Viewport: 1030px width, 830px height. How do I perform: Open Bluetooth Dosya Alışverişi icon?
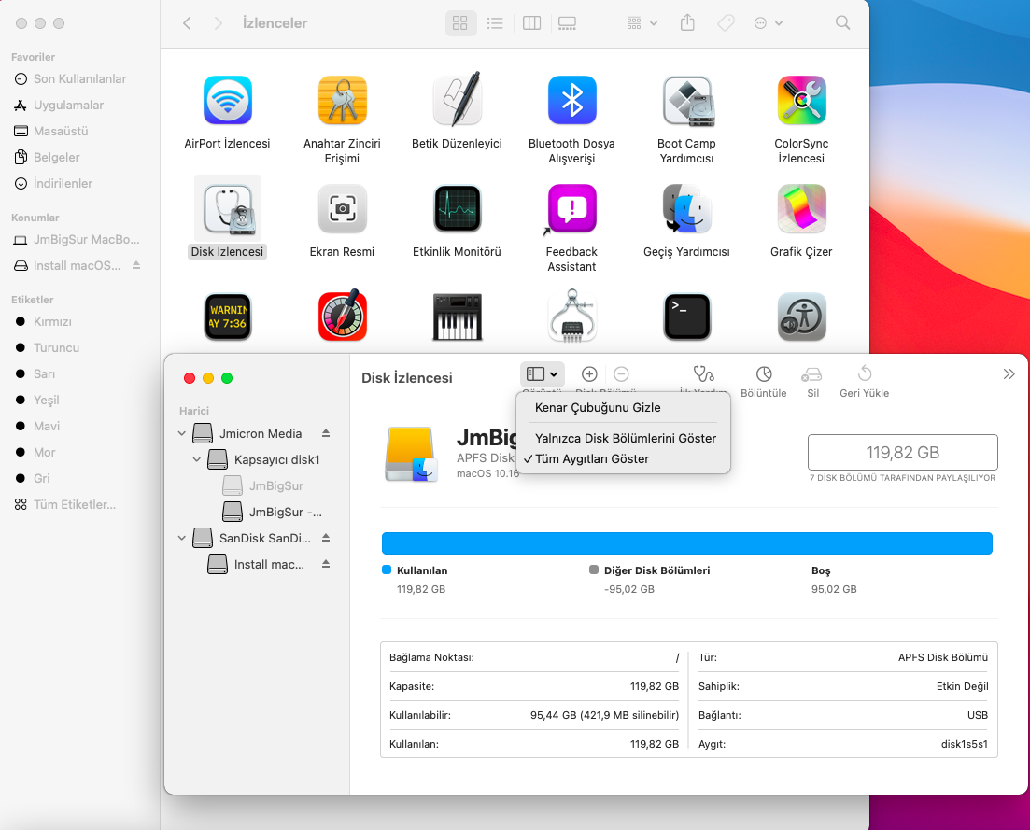pyautogui.click(x=571, y=101)
